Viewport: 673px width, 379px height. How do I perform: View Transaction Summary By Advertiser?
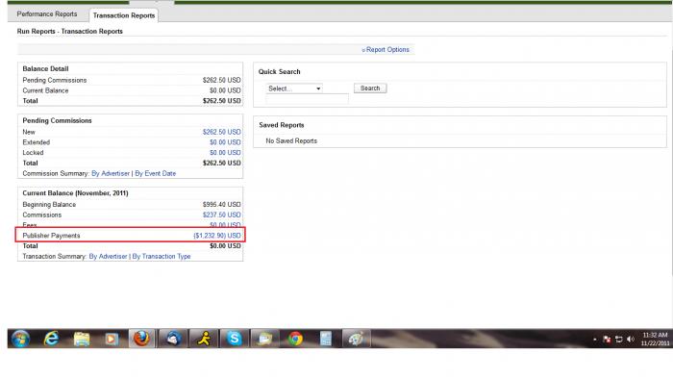point(108,256)
